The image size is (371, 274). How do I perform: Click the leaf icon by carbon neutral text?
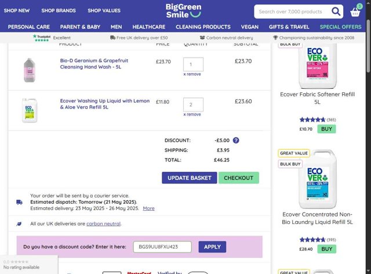[x=19, y=223]
